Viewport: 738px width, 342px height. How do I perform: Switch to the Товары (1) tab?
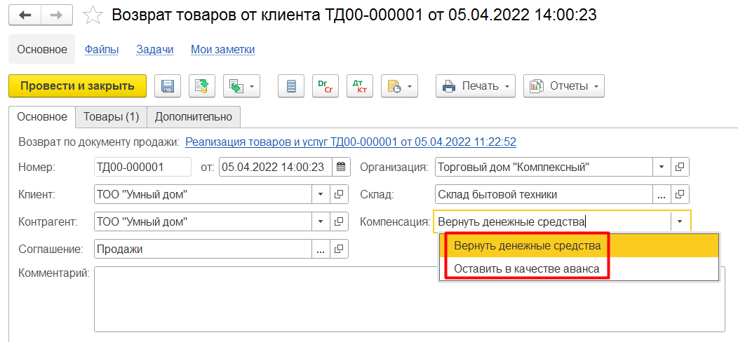tap(111, 116)
